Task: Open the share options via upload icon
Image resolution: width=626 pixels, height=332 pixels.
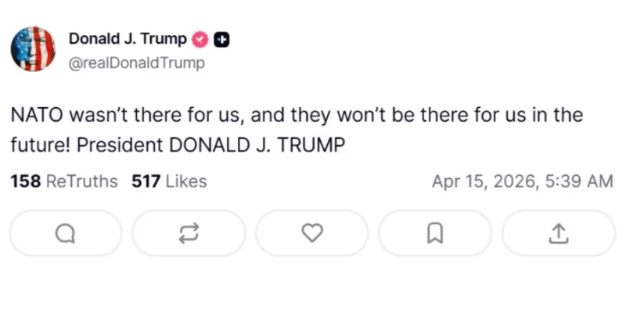Action: (x=558, y=233)
